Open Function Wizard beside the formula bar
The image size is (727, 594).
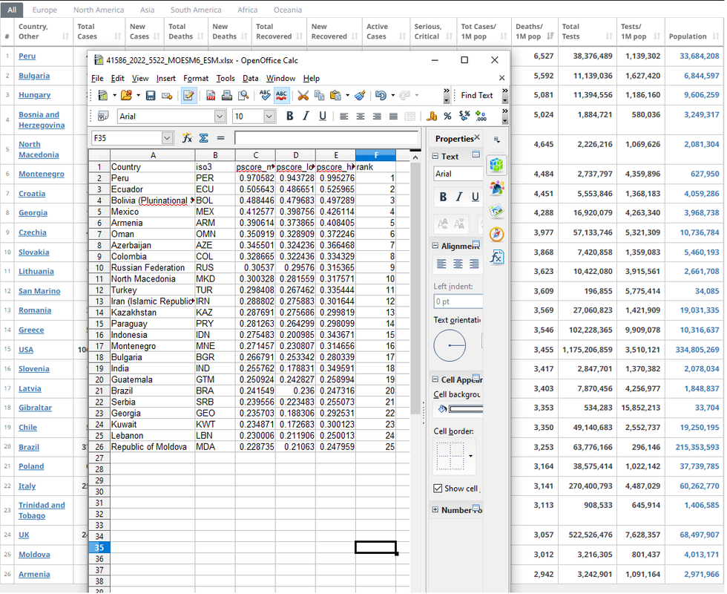coord(187,138)
